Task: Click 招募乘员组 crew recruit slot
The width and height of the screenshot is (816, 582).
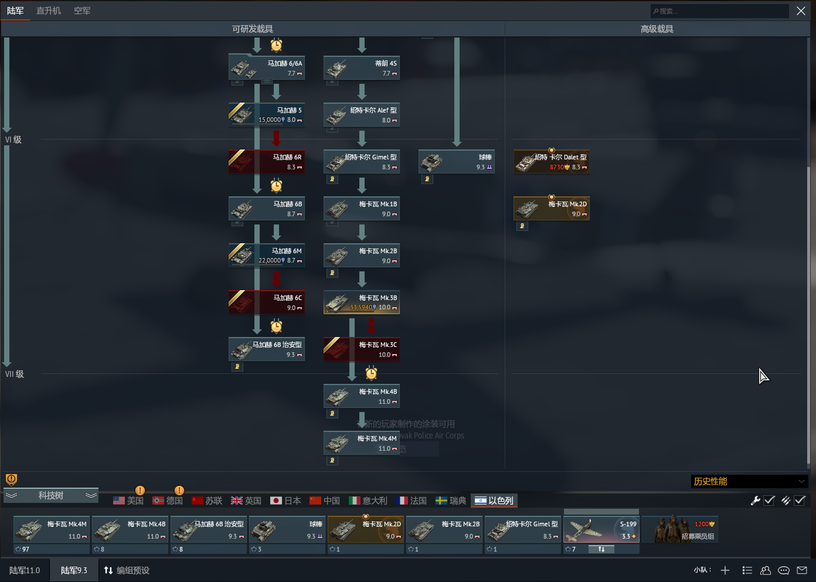Action: [x=680, y=529]
